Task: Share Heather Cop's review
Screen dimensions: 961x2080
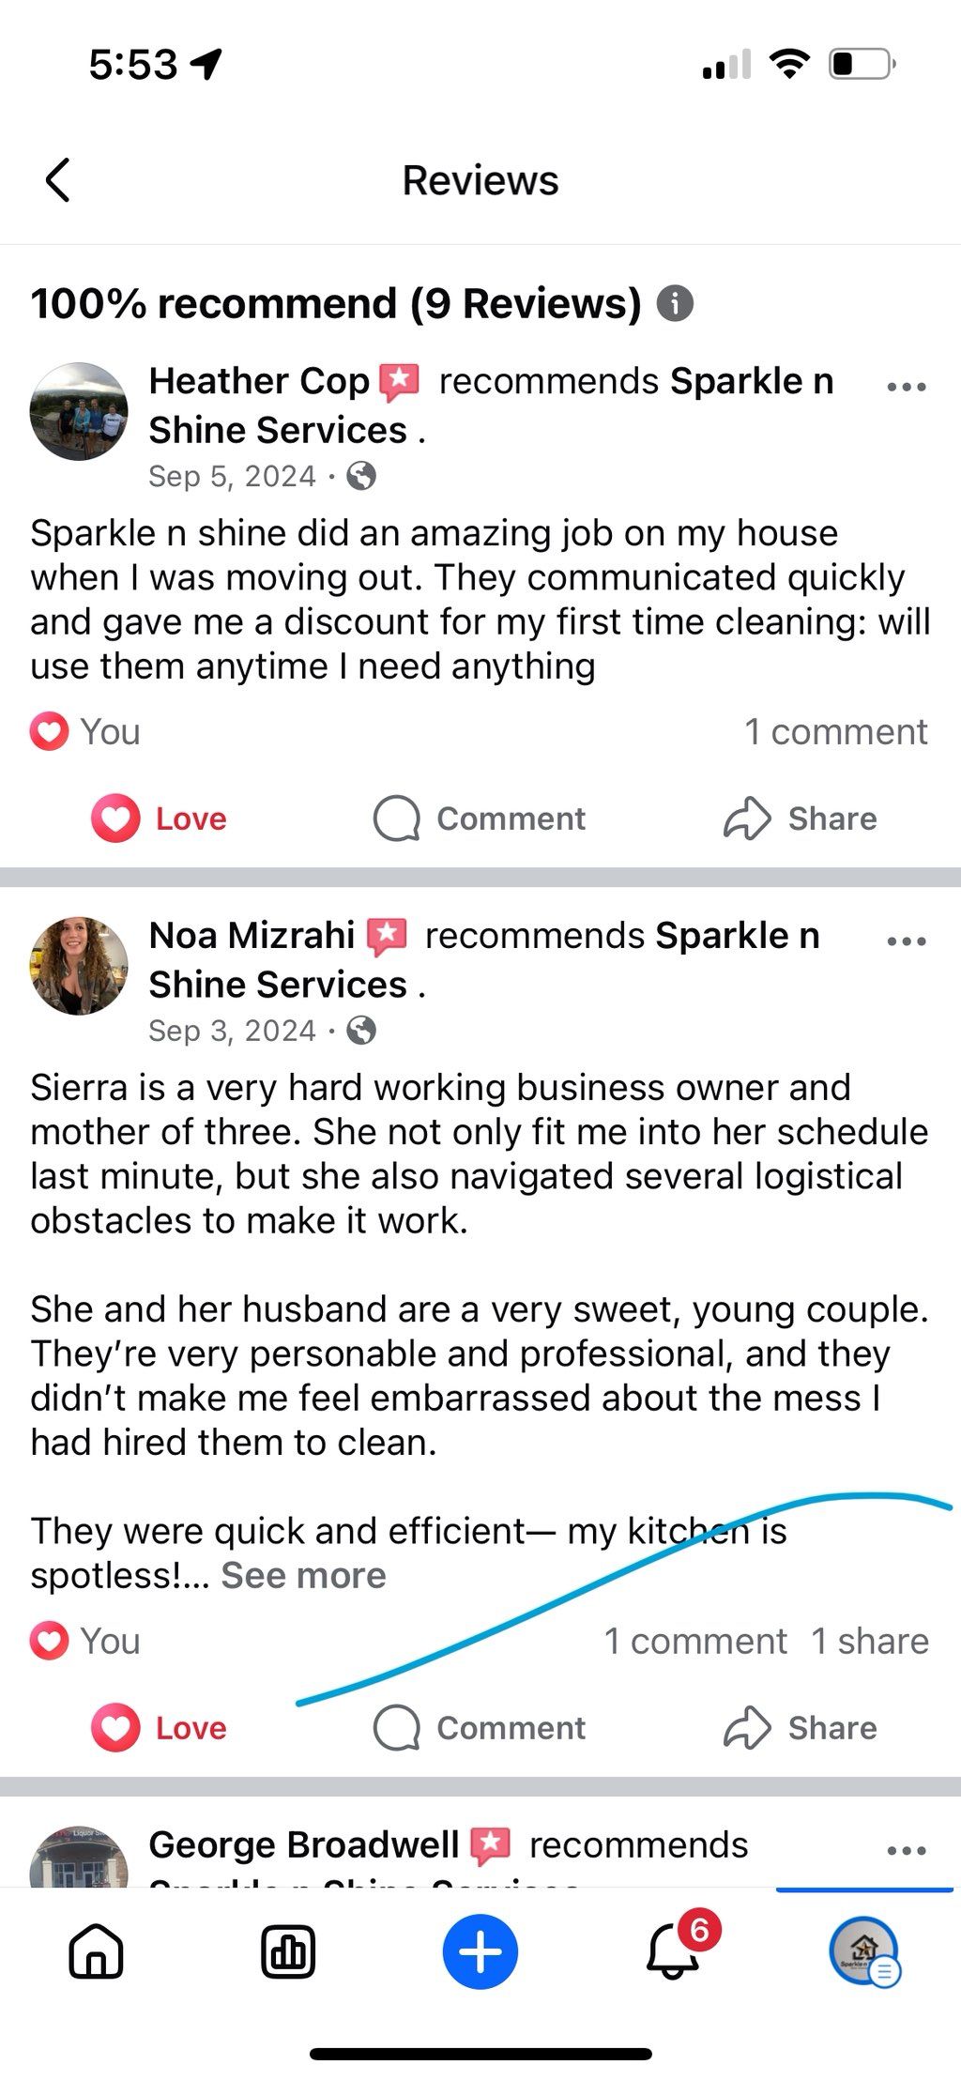Action: 801,818
